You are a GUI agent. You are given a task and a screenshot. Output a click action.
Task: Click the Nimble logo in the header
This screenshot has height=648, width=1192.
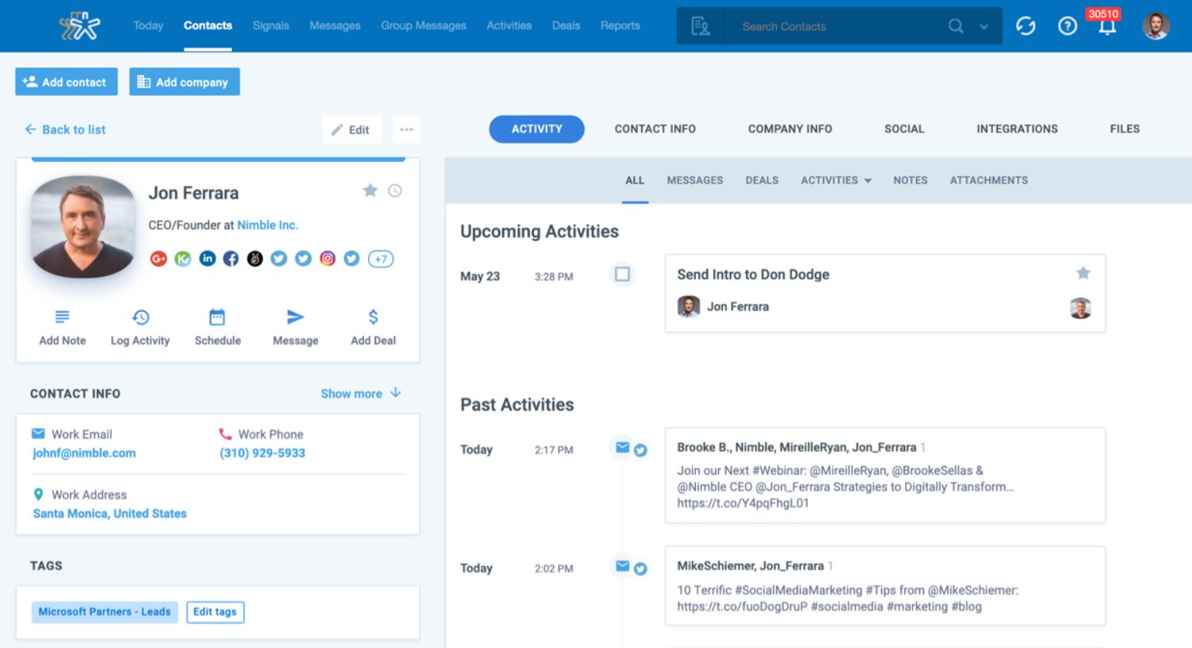click(x=80, y=25)
